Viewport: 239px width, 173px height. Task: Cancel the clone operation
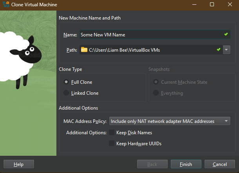(x=220, y=164)
